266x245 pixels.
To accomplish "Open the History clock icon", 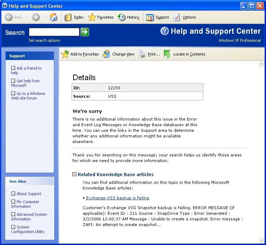I will [x=121, y=17].
